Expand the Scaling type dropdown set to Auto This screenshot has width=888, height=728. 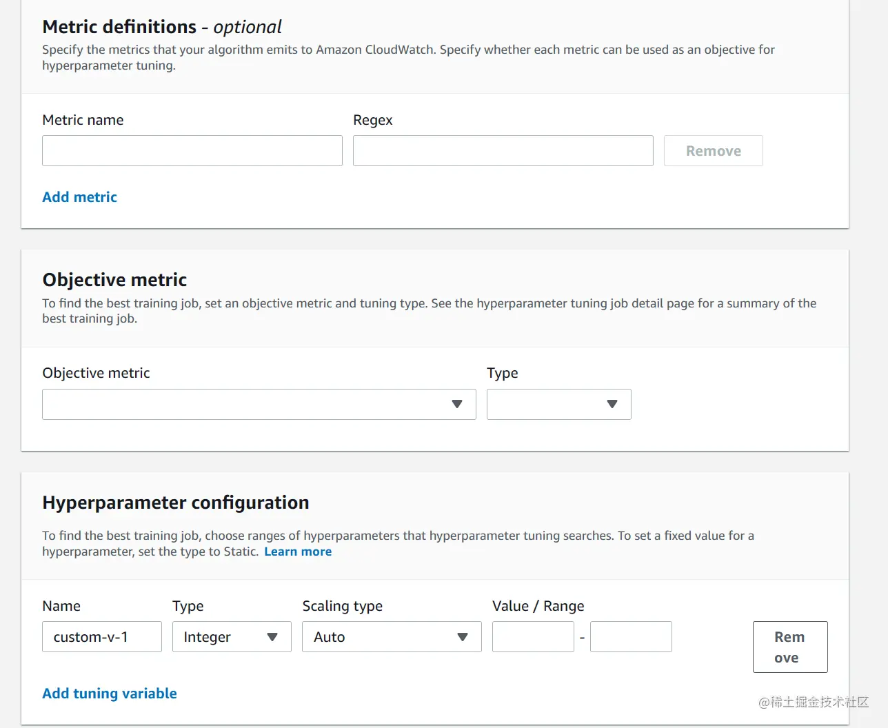pos(391,637)
